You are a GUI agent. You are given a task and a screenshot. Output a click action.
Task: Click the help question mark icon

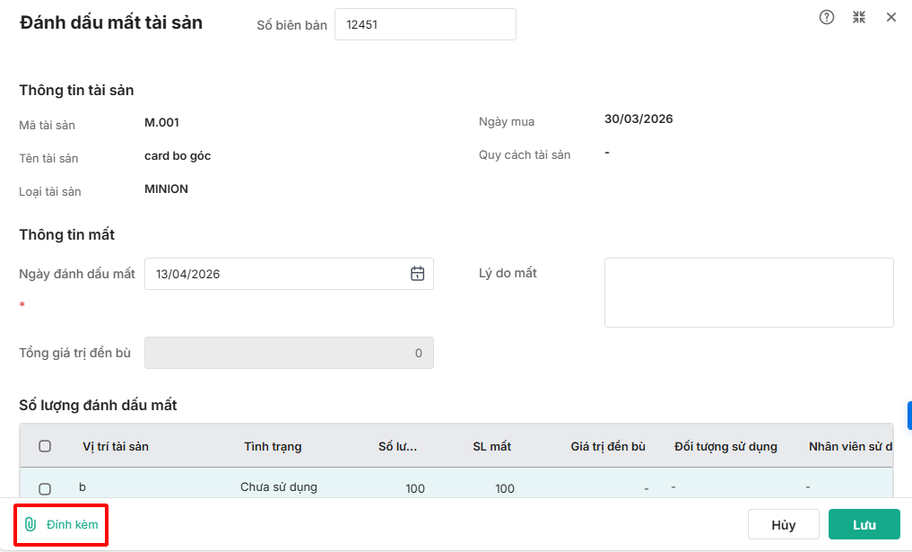827,17
